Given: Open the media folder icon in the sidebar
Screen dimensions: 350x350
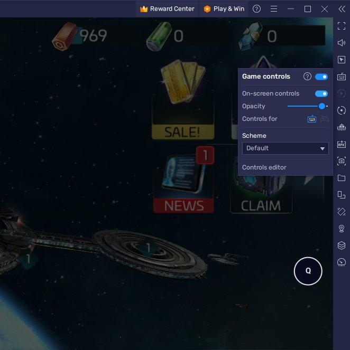Looking at the screenshot, I should [x=342, y=178].
